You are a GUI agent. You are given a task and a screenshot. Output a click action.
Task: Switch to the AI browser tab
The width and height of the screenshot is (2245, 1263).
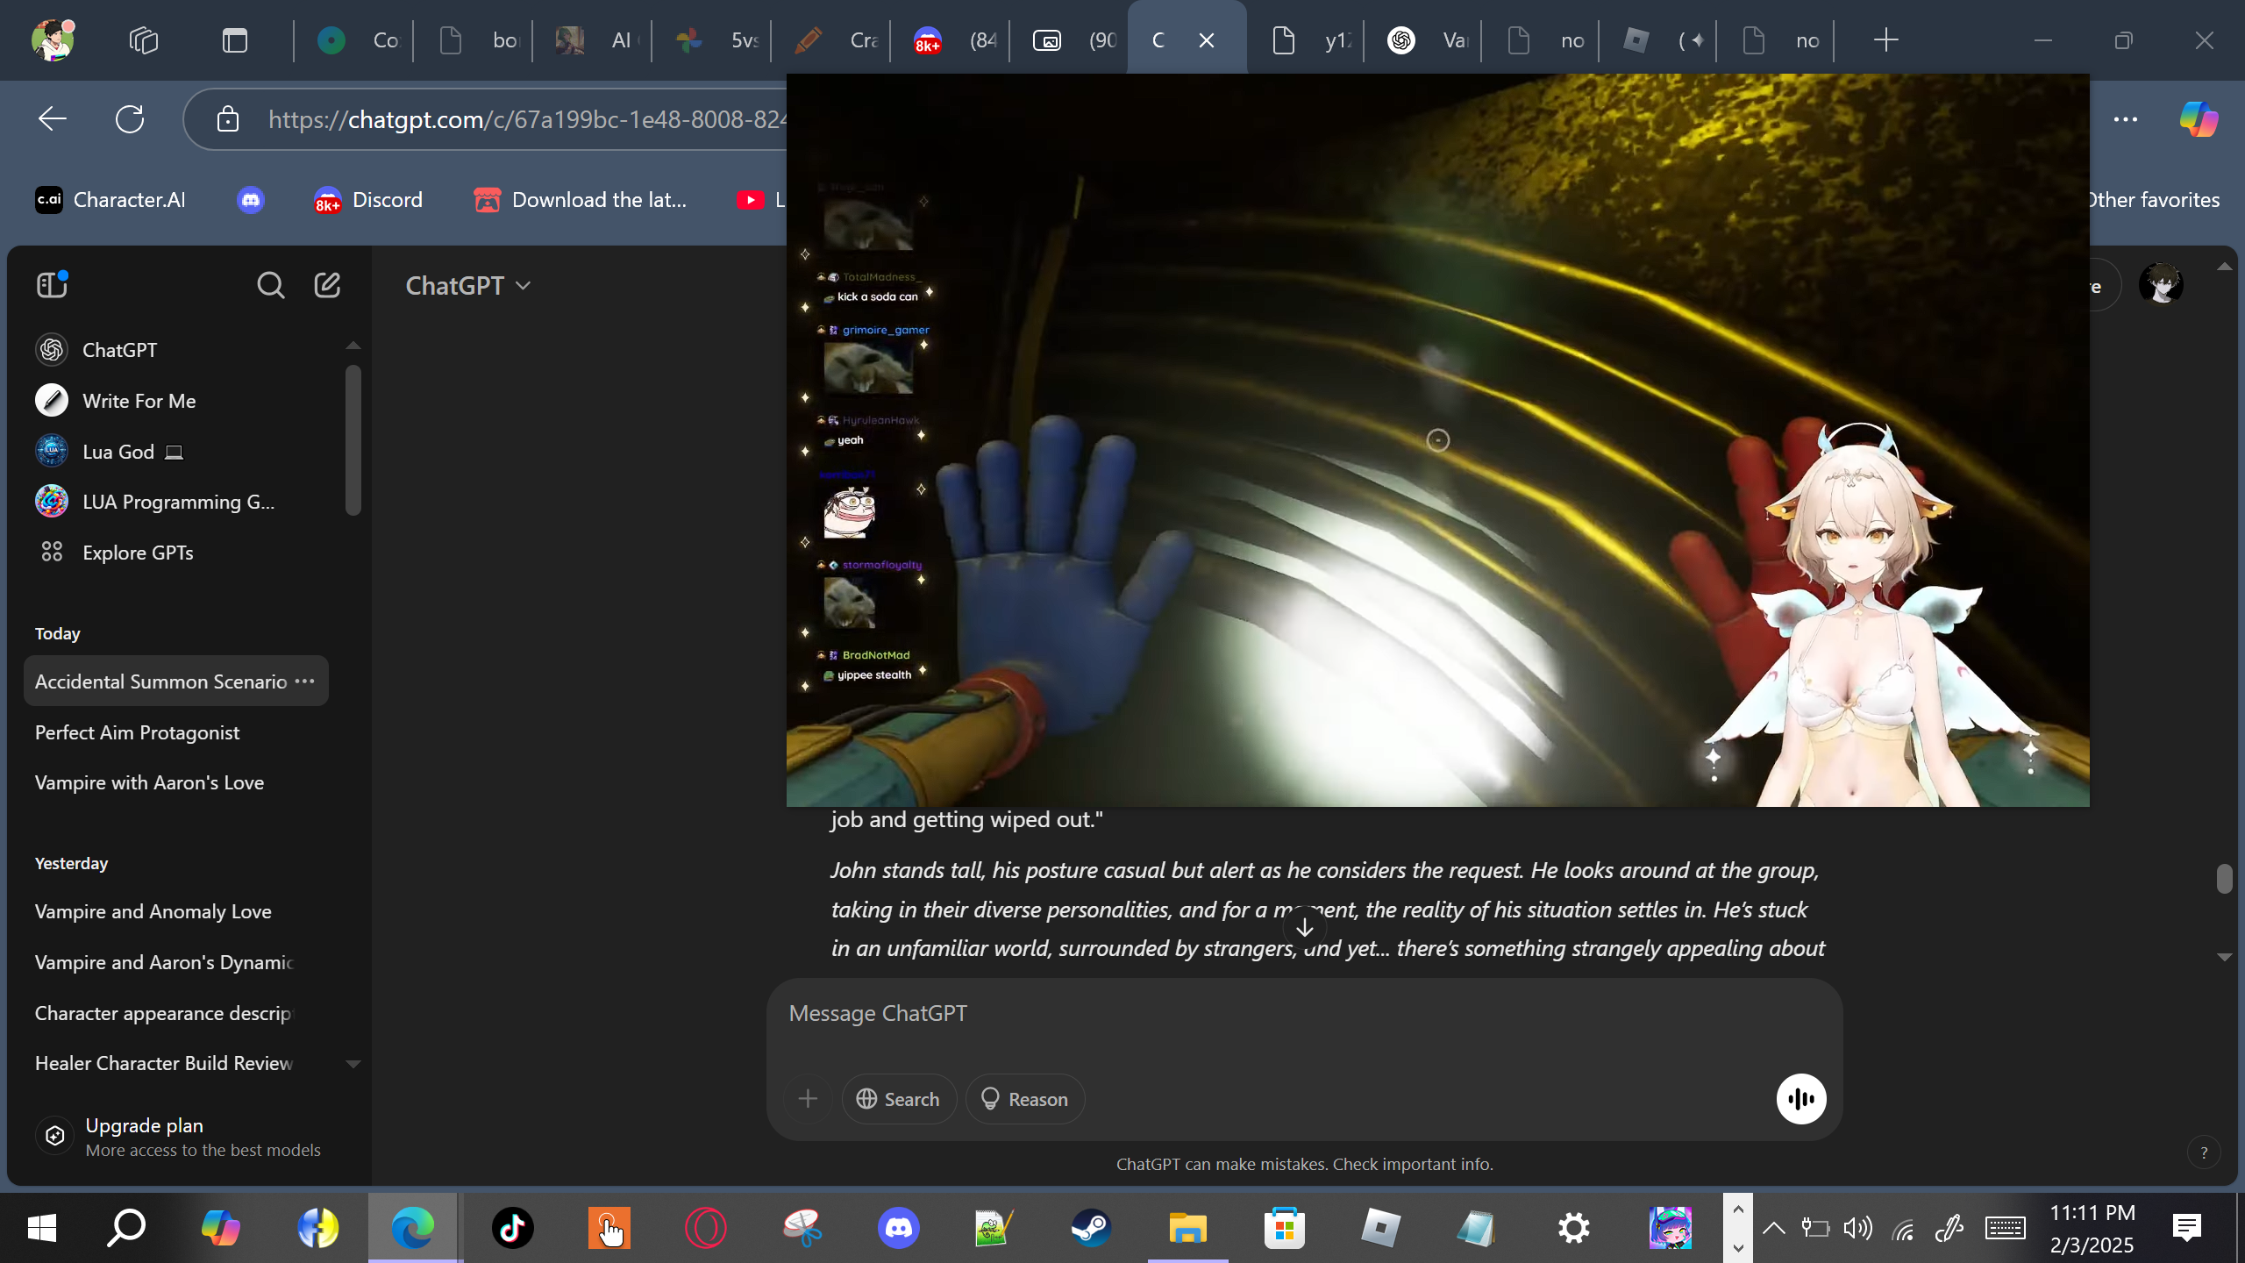coord(593,40)
